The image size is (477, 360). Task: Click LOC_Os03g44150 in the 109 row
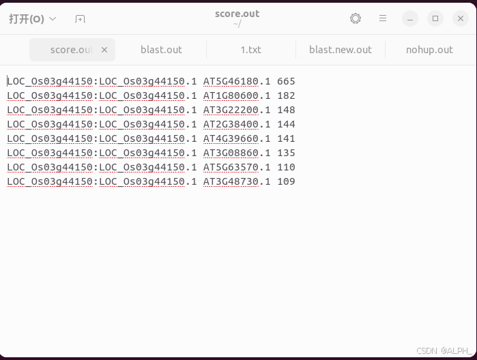[x=50, y=181]
